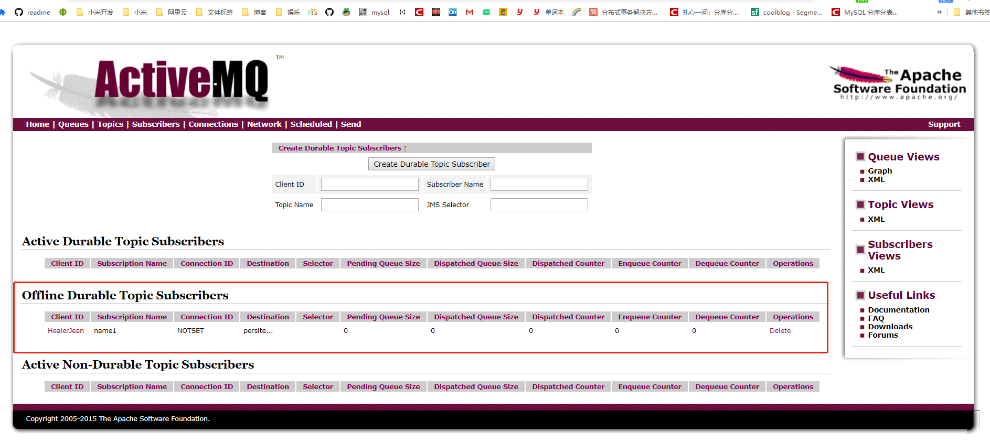Image resolution: width=990 pixels, height=442 pixels.
Task: Click the Offline Durable Topic Subscribers heading
Action: coord(125,295)
